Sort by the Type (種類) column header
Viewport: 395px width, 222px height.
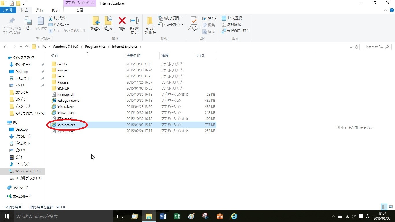177,55
